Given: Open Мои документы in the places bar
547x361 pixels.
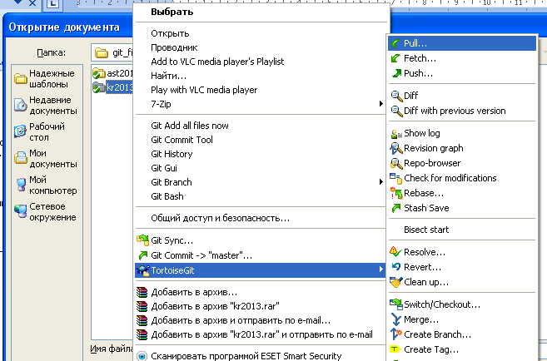Looking at the screenshot, I should point(45,159).
